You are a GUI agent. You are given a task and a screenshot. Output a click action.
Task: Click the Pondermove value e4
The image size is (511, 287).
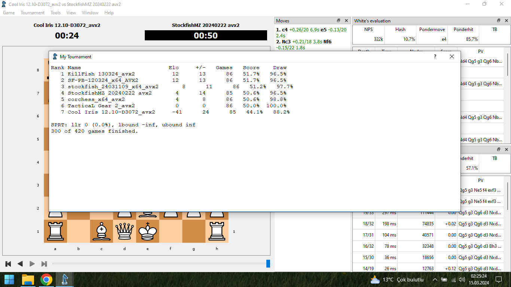coord(444,39)
